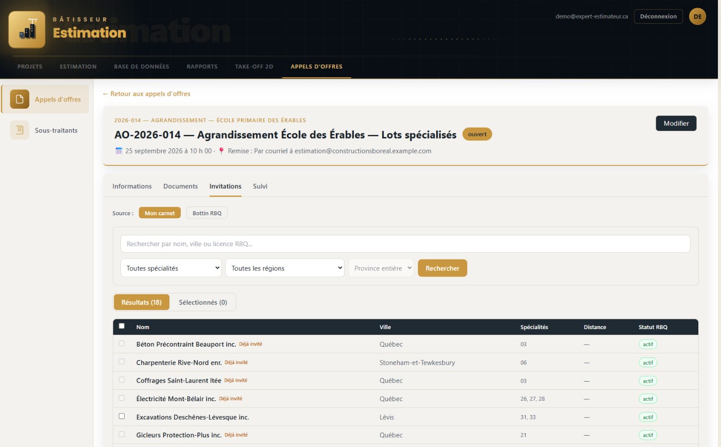The height and width of the screenshot is (447, 721).
Task: Show the Résultats (18) tab
Action: coord(142,302)
